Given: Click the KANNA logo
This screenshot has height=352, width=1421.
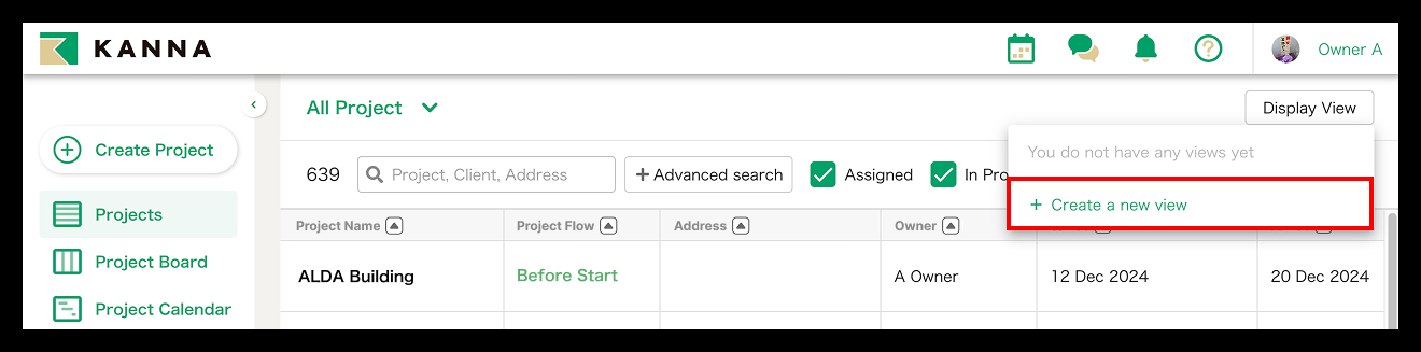Looking at the screenshot, I should (125, 48).
